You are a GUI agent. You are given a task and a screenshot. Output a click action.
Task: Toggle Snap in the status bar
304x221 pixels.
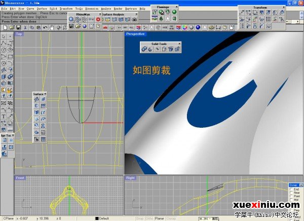(140, 218)
